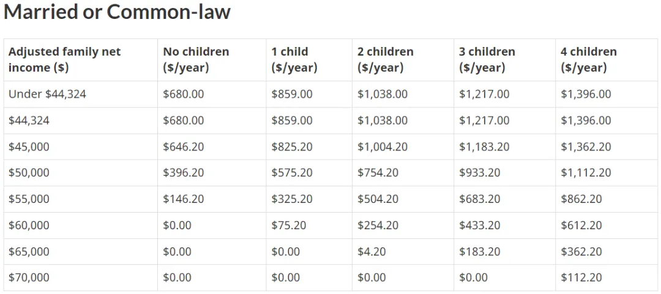Viewport: 661px width, 294px height.
Task: Click the 'Married or Common-law' heading
Action: click(x=117, y=12)
